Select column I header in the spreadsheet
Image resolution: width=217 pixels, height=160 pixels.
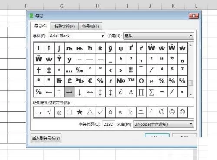127,6
